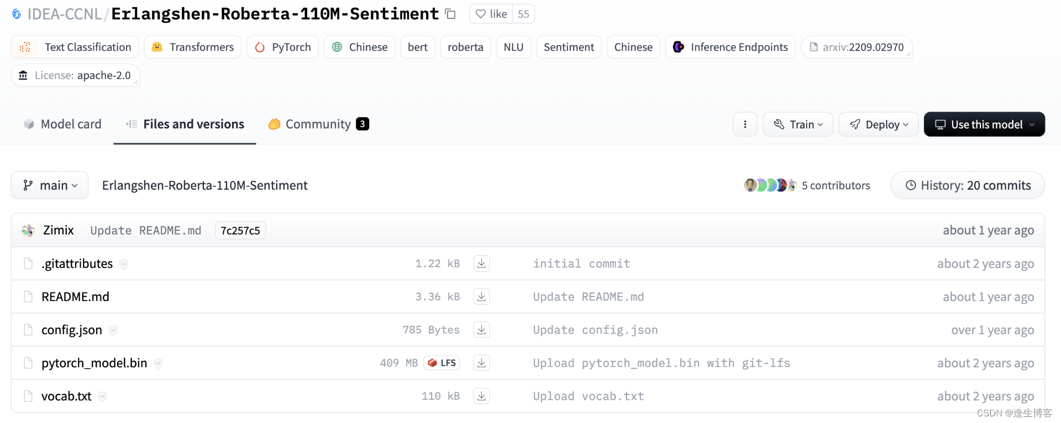Open the config.json file
This screenshot has height=423, width=1061.
coord(72,330)
